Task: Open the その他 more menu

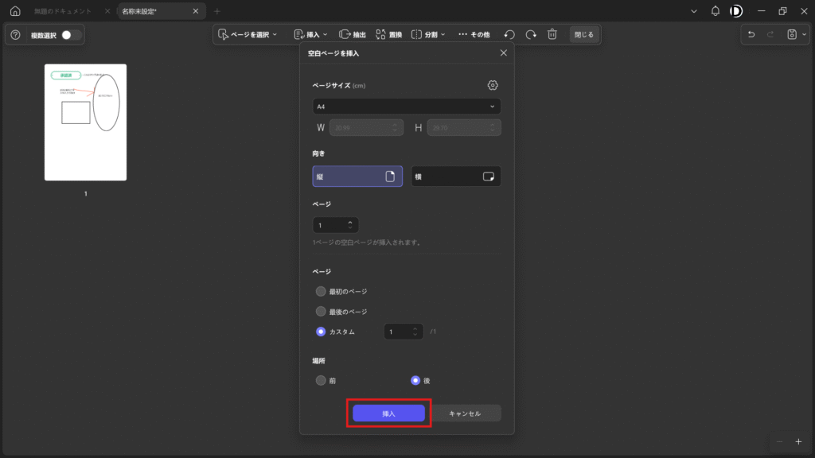Action: click(474, 35)
